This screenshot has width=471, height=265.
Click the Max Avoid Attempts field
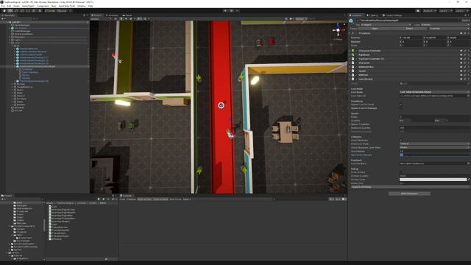tap(435, 155)
